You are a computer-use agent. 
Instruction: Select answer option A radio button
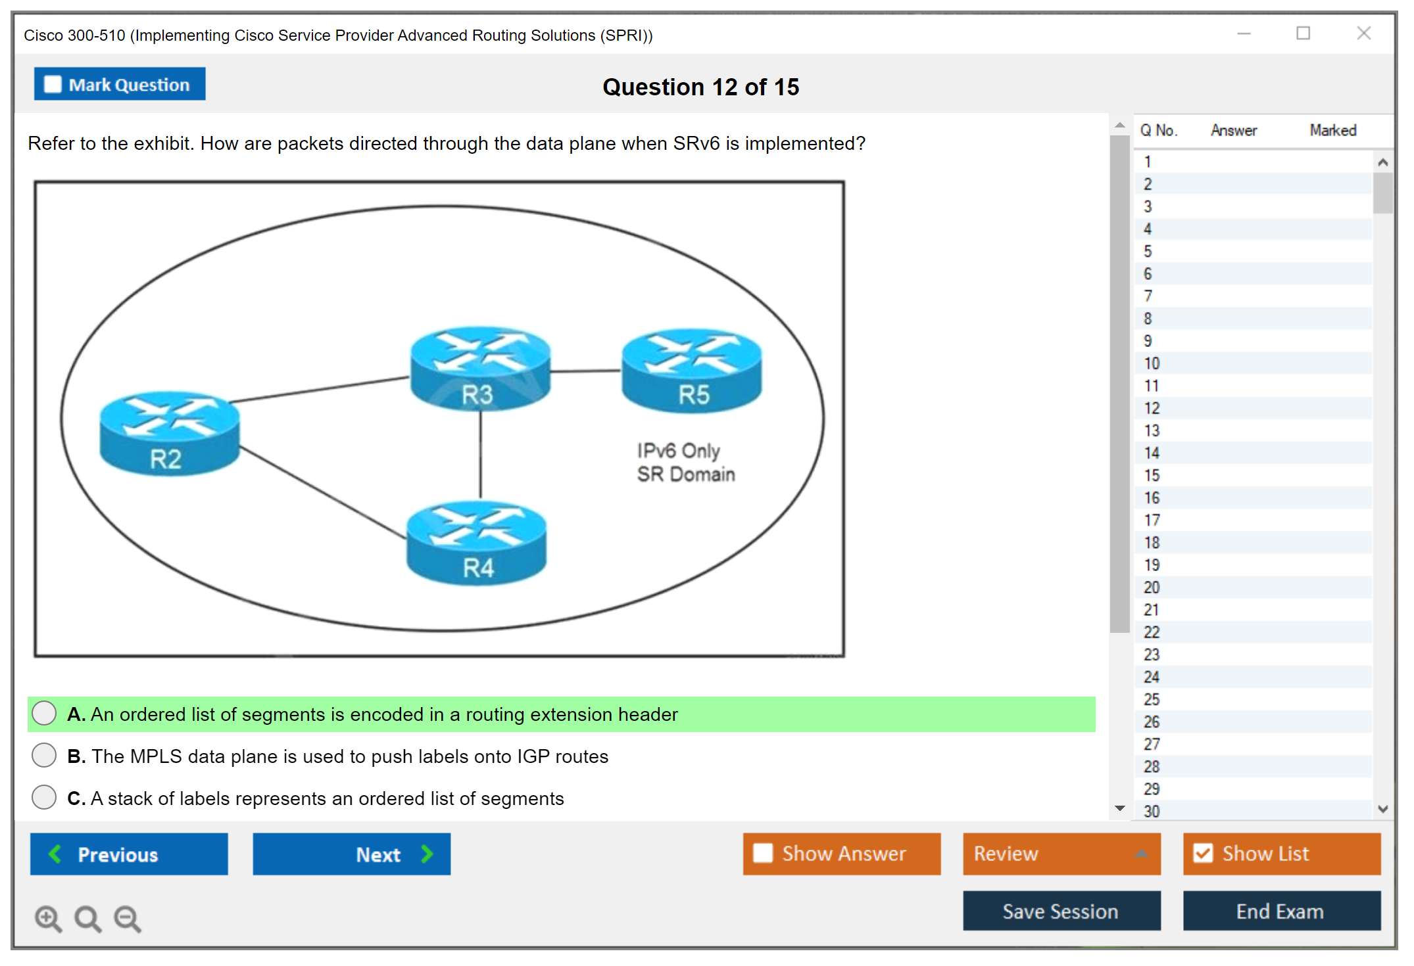tap(44, 714)
